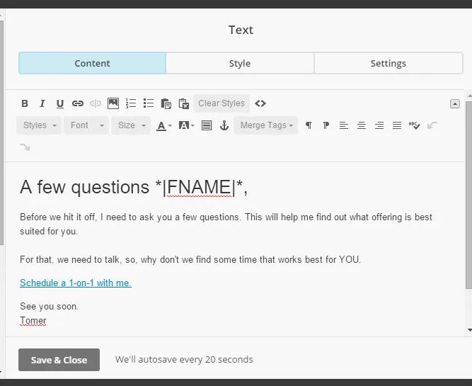Open the Merge Tags dropdown
The image size is (472, 386).
[x=266, y=125]
